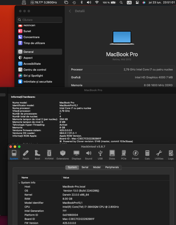Open the Disks section in Hackintool

pos(112,155)
